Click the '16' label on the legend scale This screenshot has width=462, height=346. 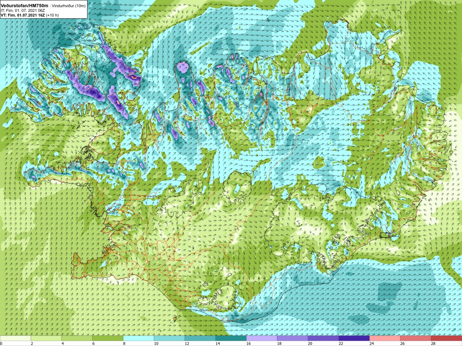click(249, 343)
